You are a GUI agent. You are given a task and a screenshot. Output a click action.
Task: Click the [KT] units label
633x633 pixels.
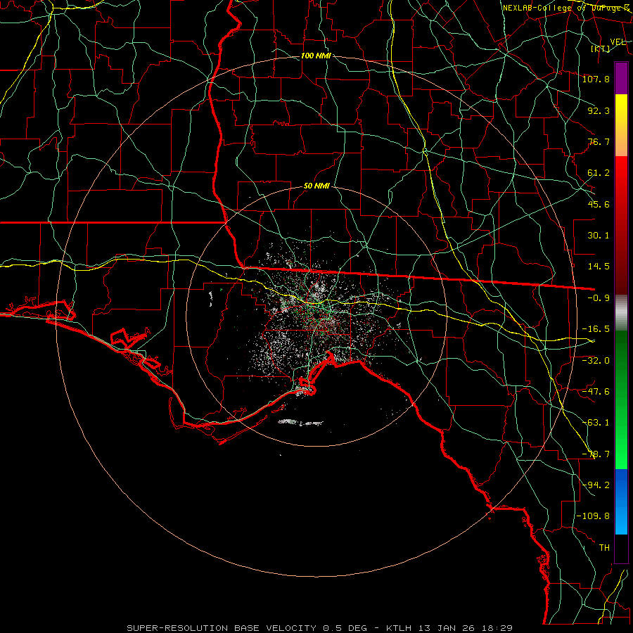[601, 49]
